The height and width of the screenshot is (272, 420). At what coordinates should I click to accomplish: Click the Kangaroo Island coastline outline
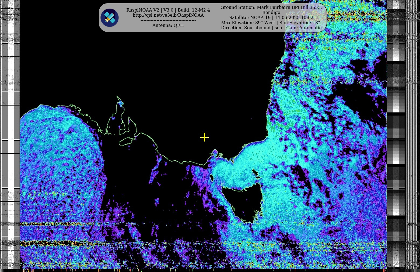[x=127, y=142]
